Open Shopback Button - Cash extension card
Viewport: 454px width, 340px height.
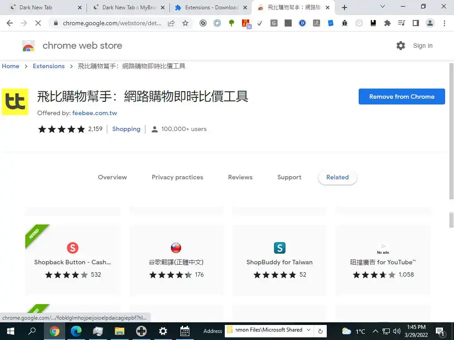tap(73, 260)
